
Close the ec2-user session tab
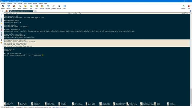coord(31,11)
